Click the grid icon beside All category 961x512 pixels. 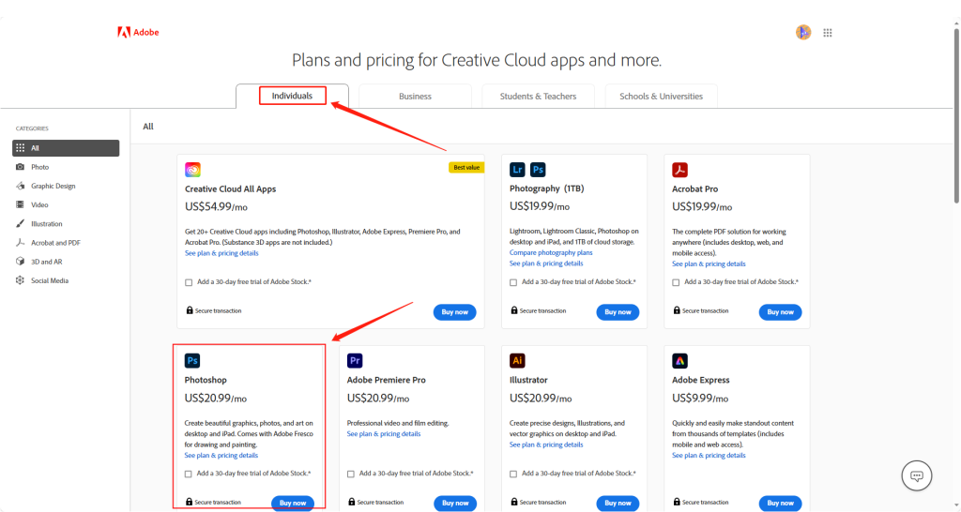click(x=21, y=147)
